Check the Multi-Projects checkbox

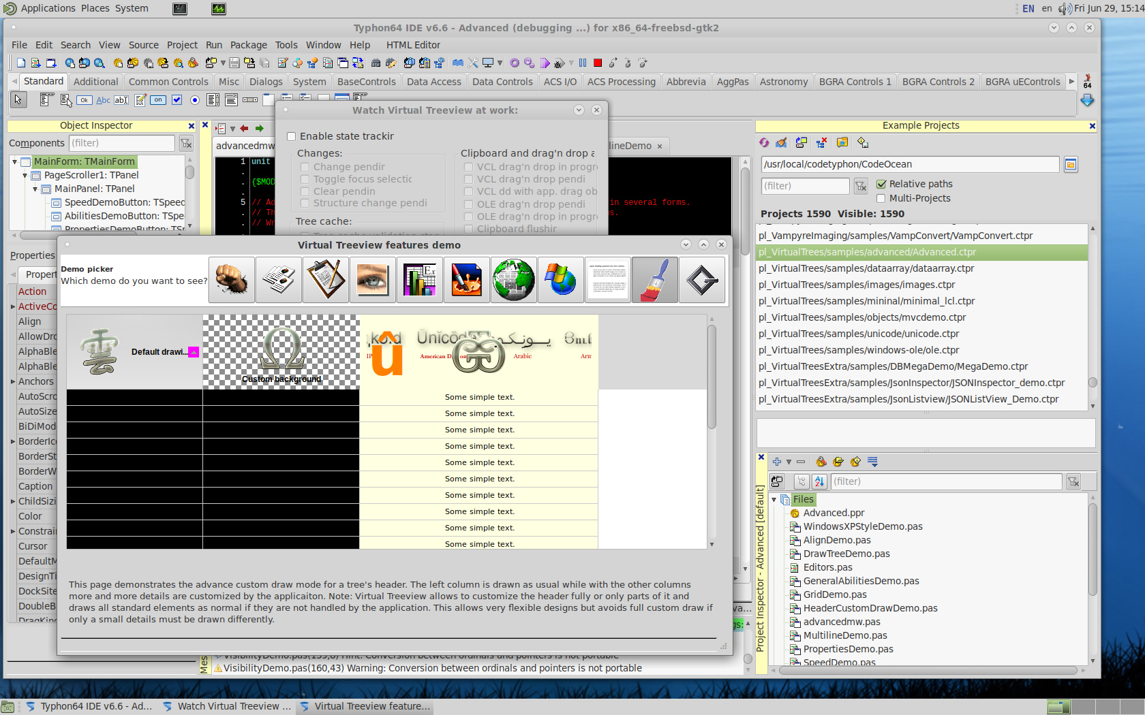[881, 198]
